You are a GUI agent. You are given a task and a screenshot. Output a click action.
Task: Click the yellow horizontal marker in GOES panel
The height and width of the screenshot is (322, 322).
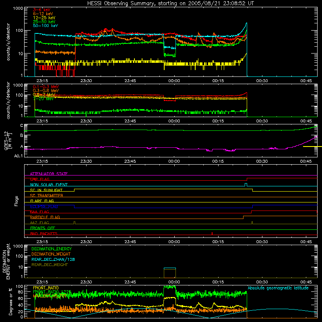(313, 147)
